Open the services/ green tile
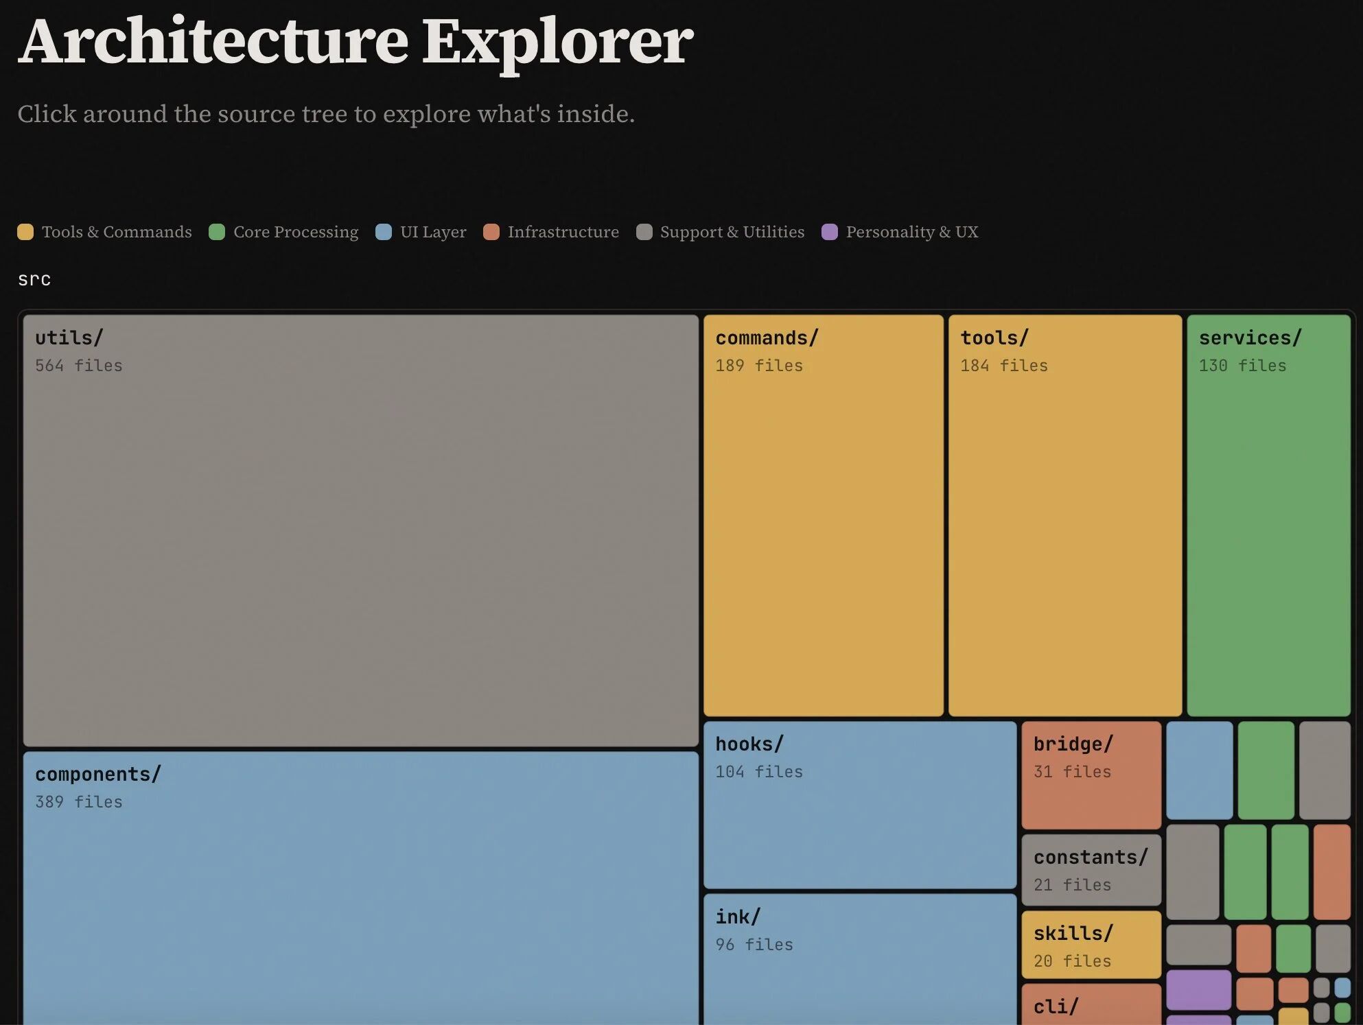The image size is (1363, 1025). click(x=1268, y=515)
